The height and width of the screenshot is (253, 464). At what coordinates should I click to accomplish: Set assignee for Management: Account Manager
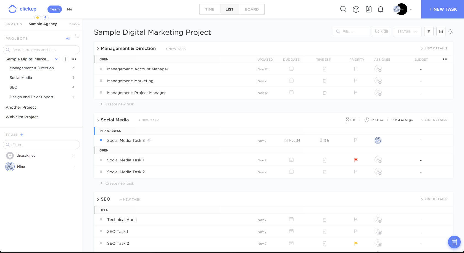click(378, 69)
